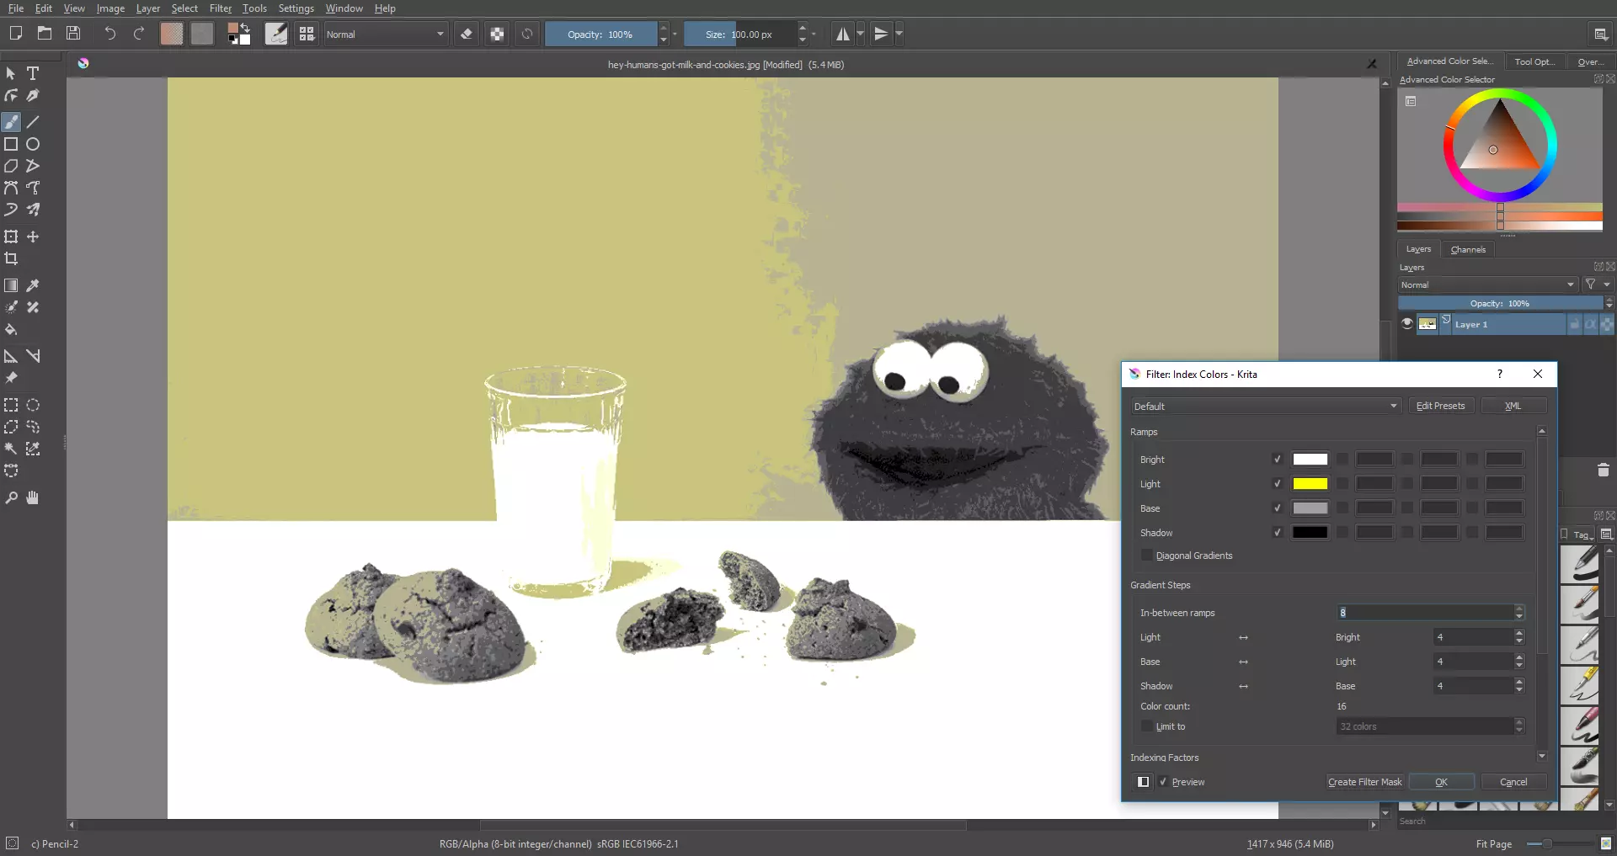Switch to Tool Options tab
Image resolution: width=1617 pixels, height=856 pixels.
[1534, 61]
